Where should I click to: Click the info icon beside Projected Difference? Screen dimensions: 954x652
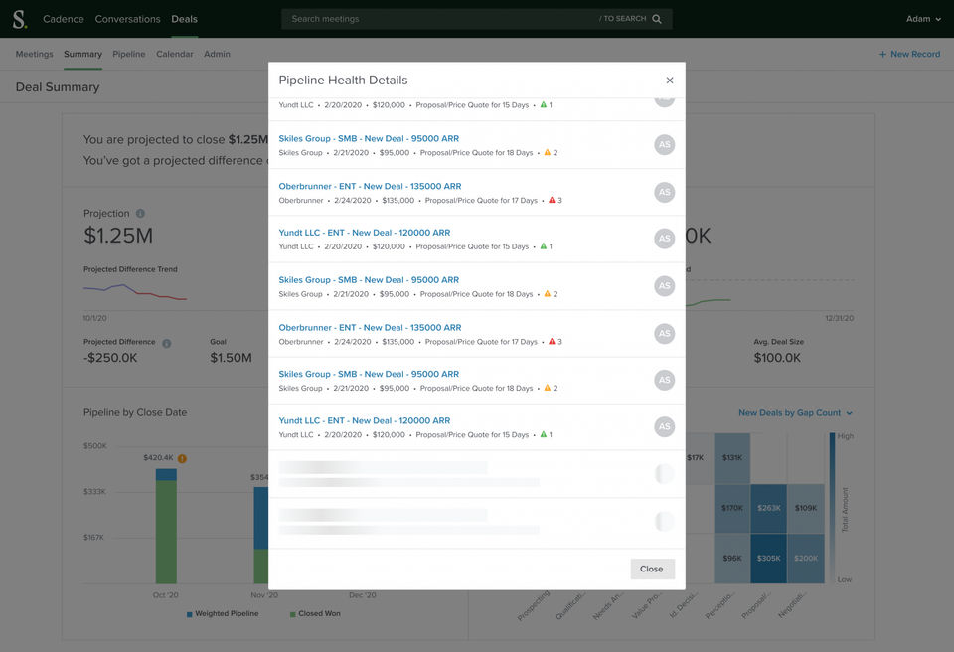coord(167,343)
